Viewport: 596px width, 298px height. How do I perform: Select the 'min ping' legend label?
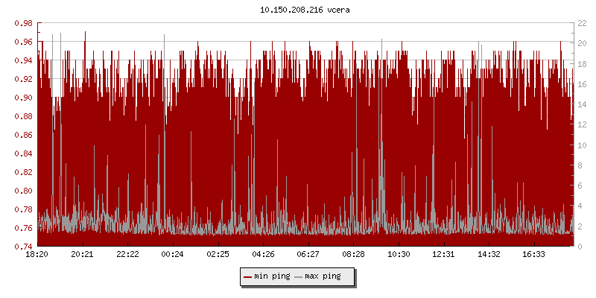click(x=272, y=276)
